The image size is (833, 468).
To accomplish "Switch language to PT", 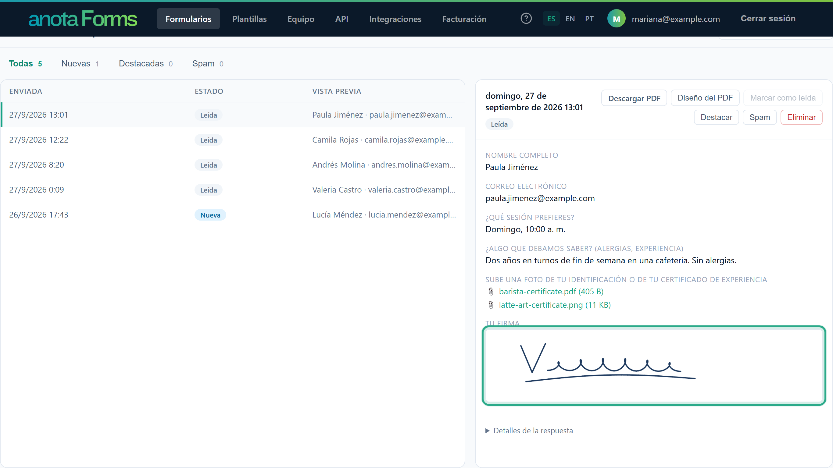I will [x=589, y=19].
